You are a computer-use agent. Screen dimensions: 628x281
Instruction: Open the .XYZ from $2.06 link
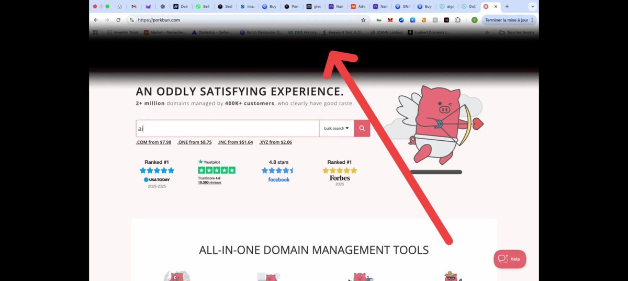point(275,142)
